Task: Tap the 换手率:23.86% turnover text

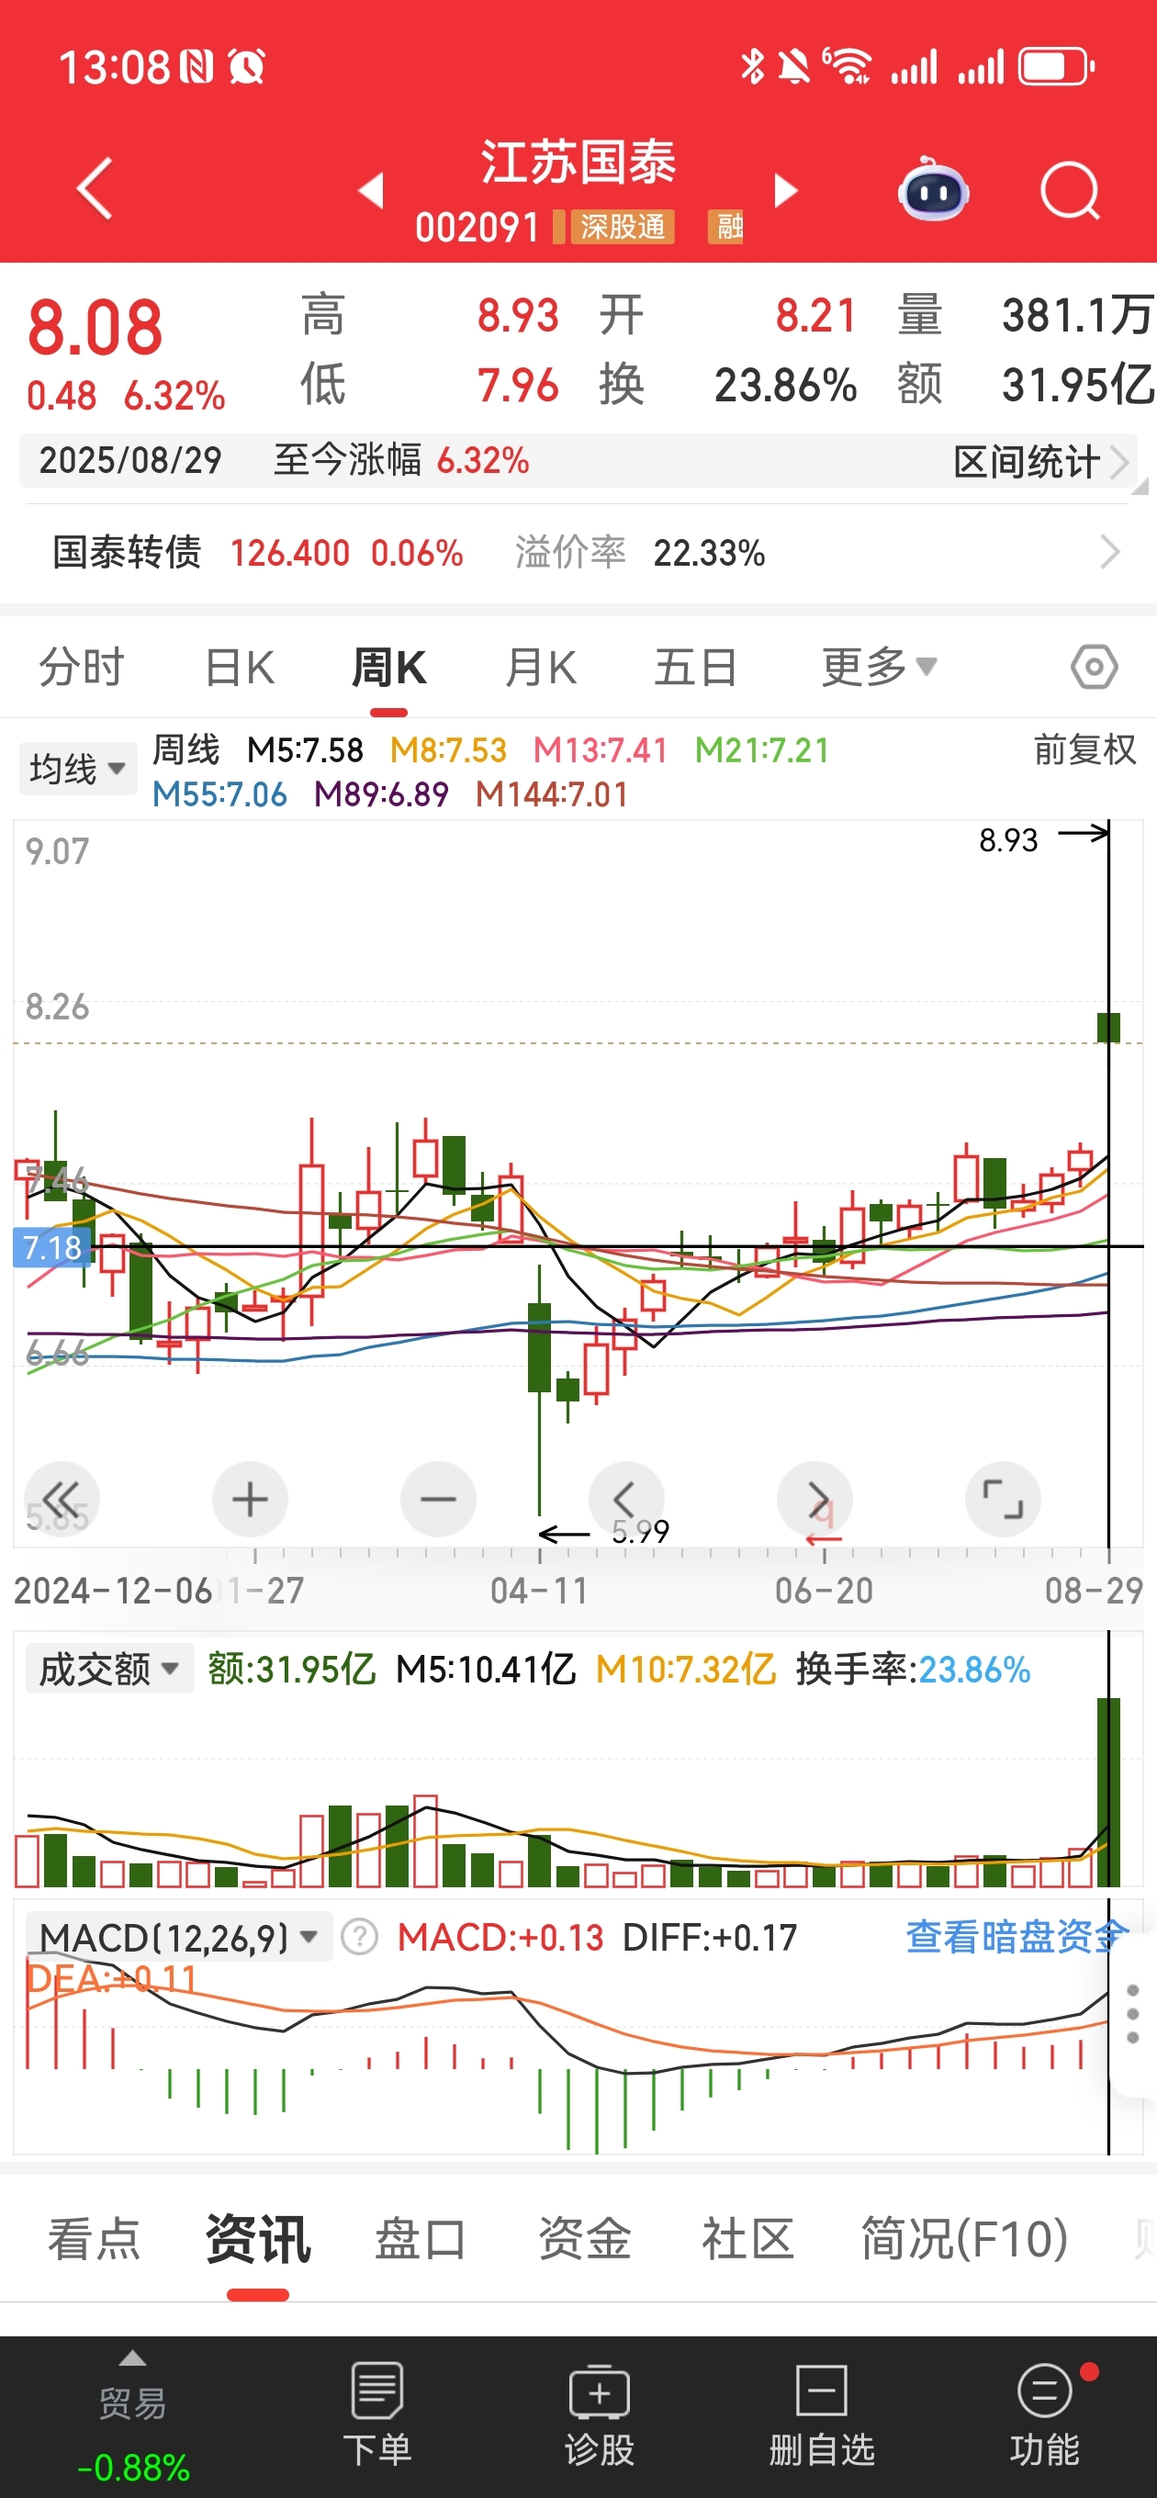Action: [913, 1669]
